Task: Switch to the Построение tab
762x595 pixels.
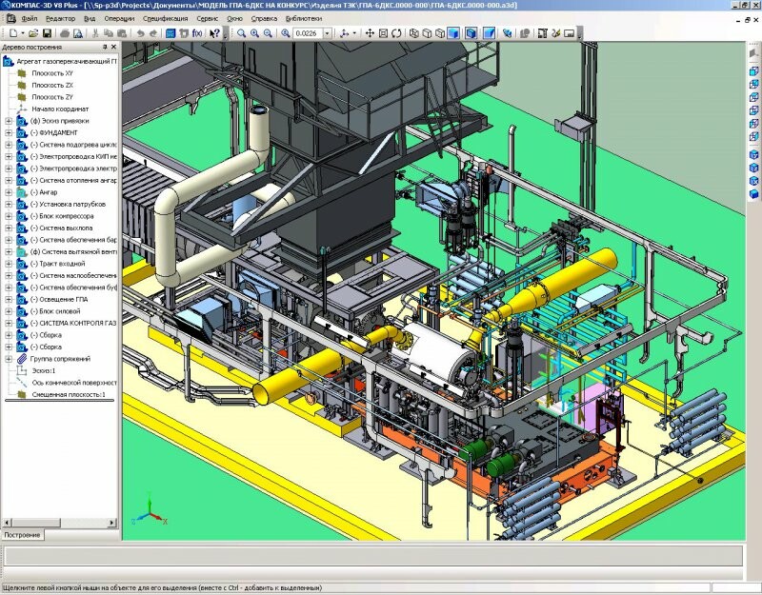Action: tap(23, 535)
